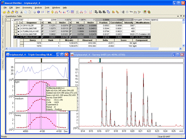
Task: Click the Survey window cyan overview marker
Action: click(100, 60)
